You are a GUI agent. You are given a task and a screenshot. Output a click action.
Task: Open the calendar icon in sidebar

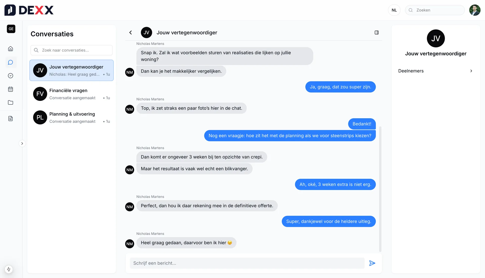11,89
